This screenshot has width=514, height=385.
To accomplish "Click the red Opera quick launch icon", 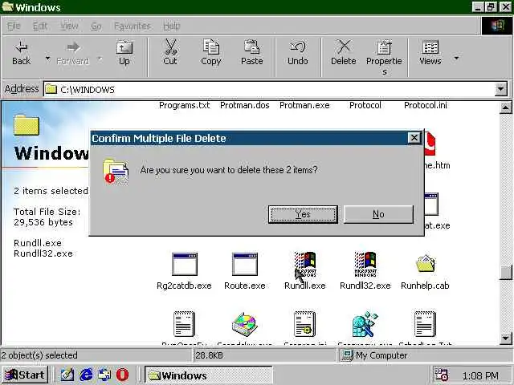I will (x=122, y=375).
